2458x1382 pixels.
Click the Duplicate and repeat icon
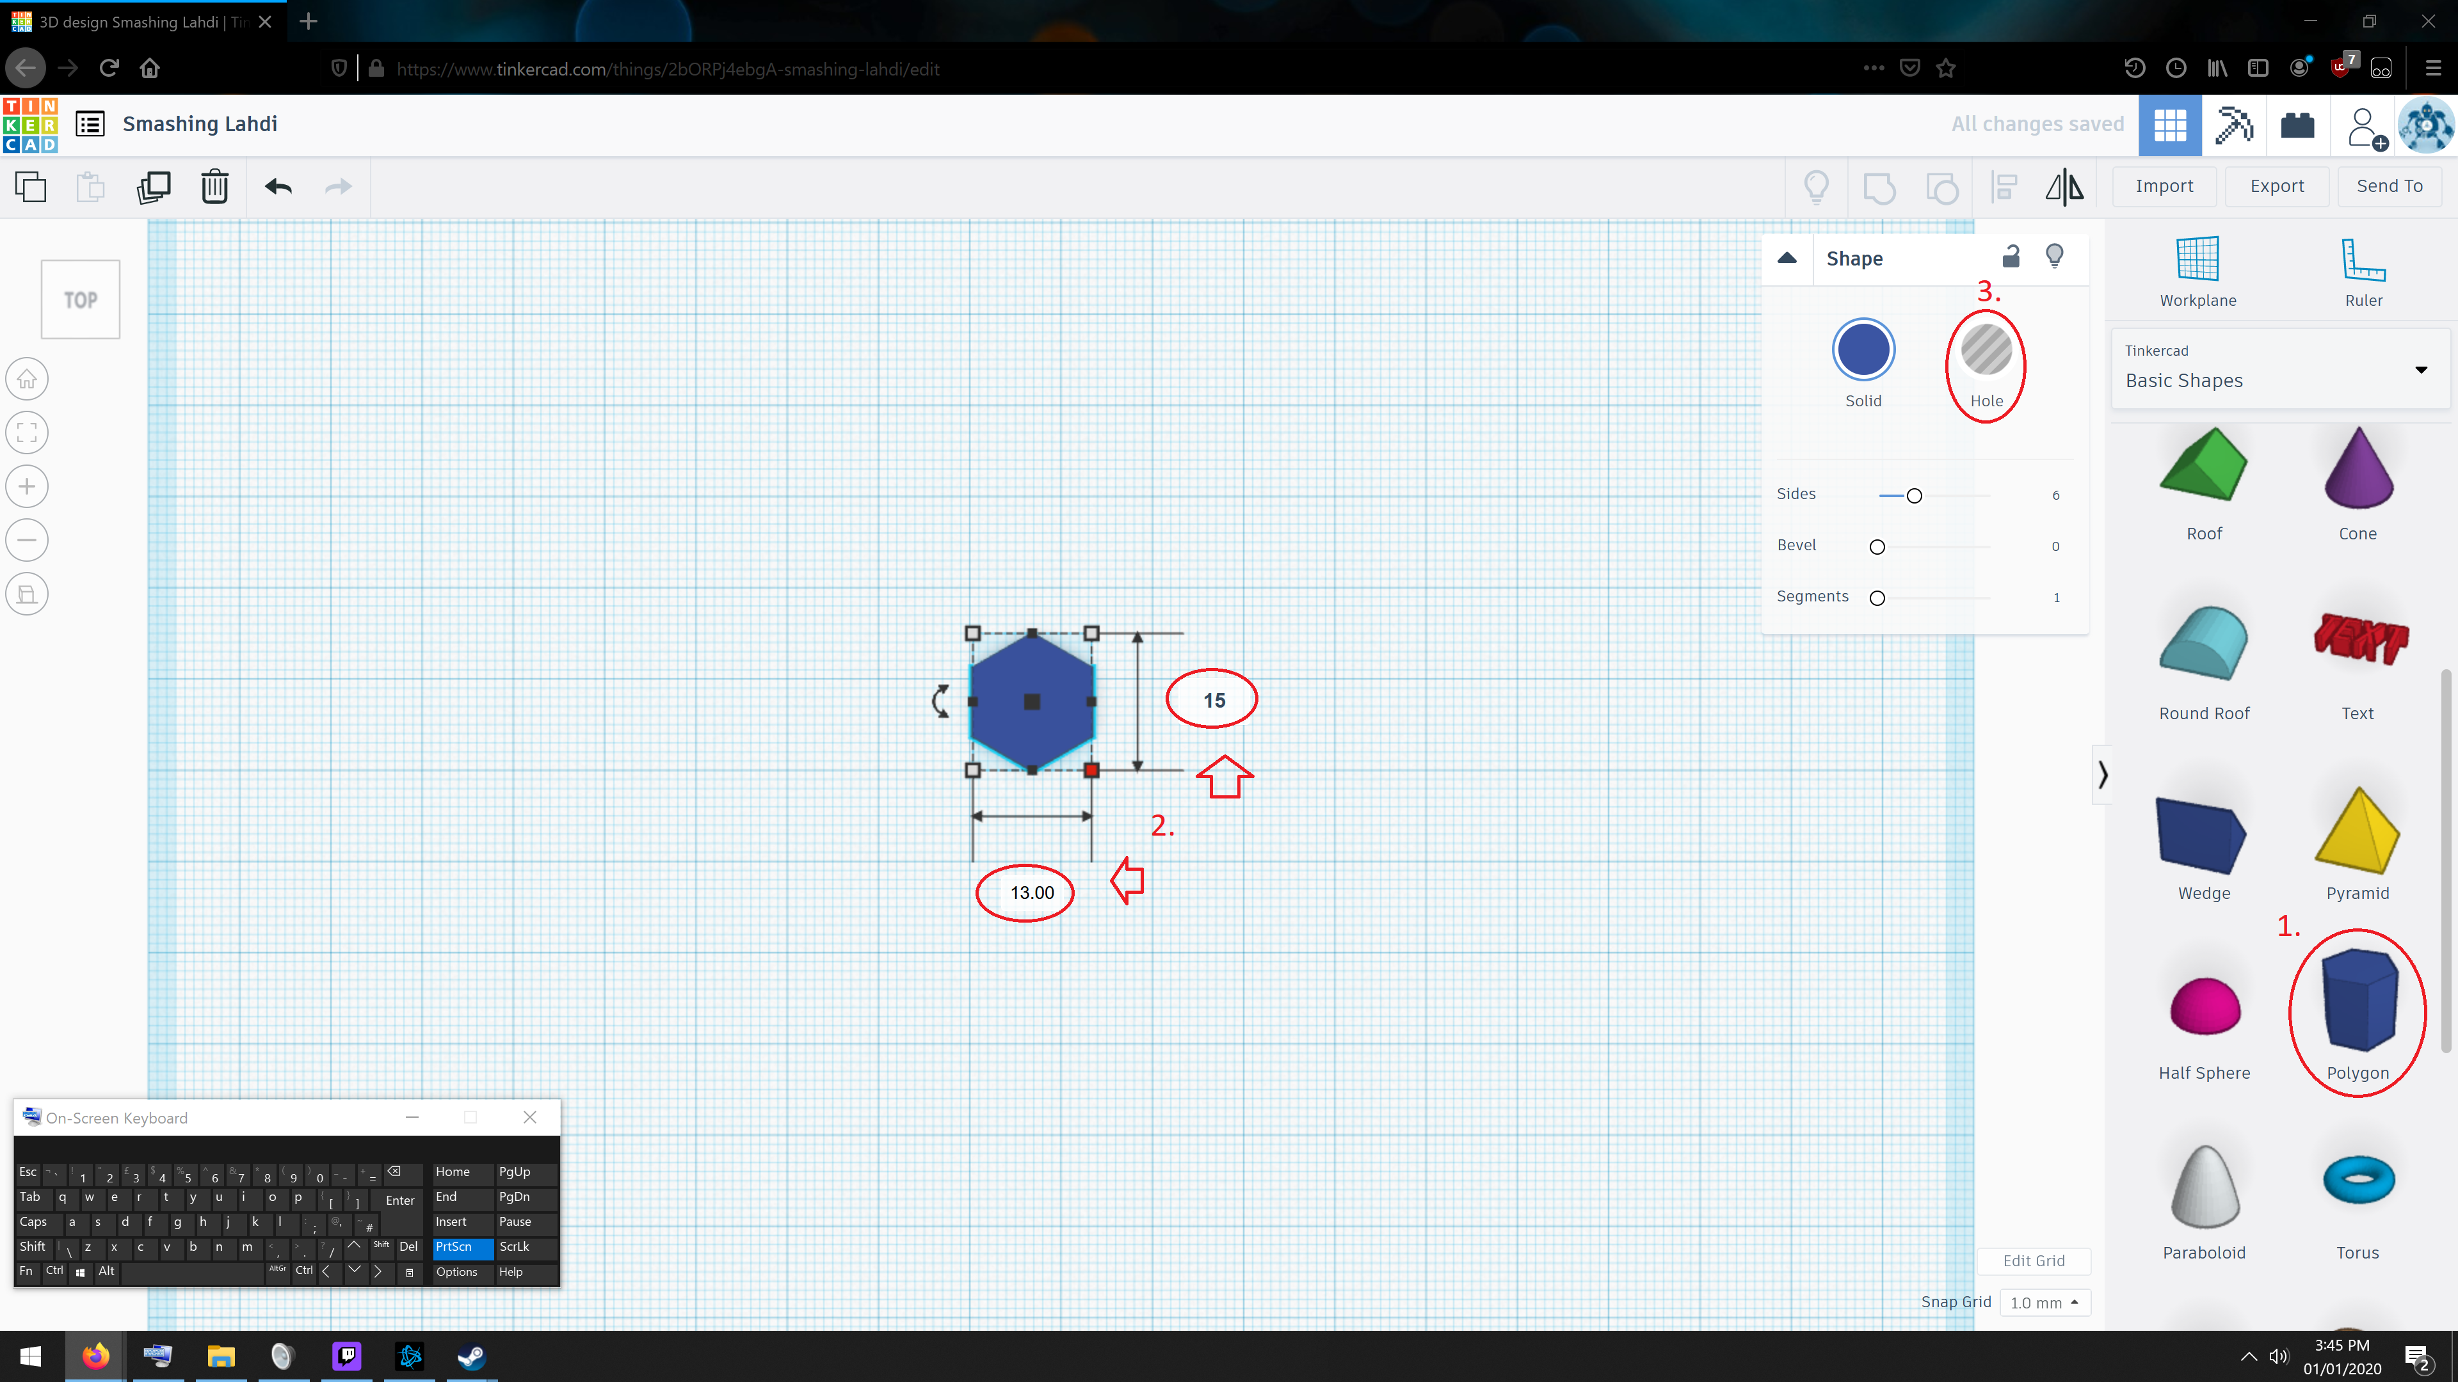(154, 187)
